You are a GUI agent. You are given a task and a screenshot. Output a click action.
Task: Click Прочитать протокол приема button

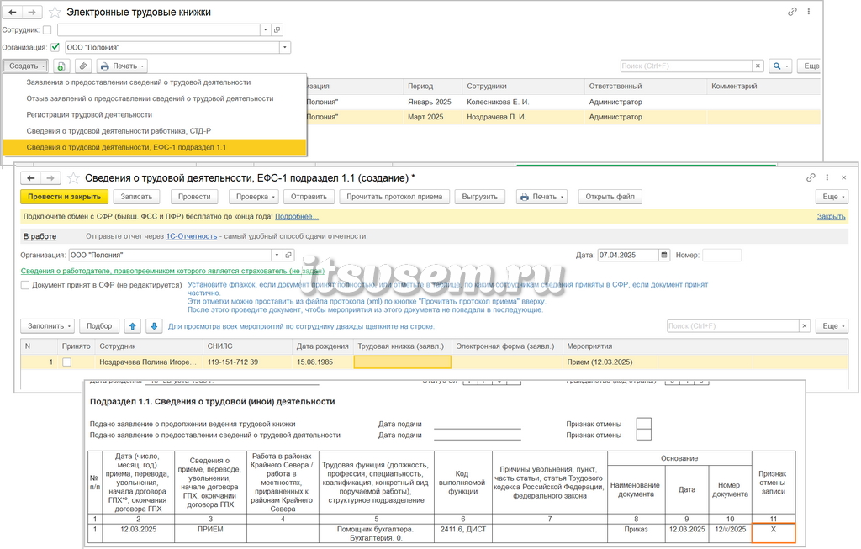coord(394,197)
